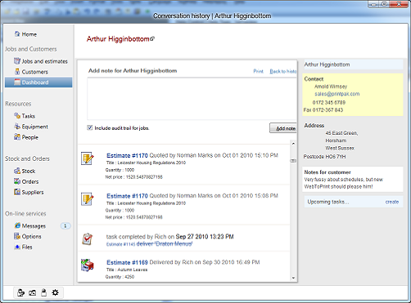
Task: Click the history scrollbar down arrow
Action: (293, 278)
